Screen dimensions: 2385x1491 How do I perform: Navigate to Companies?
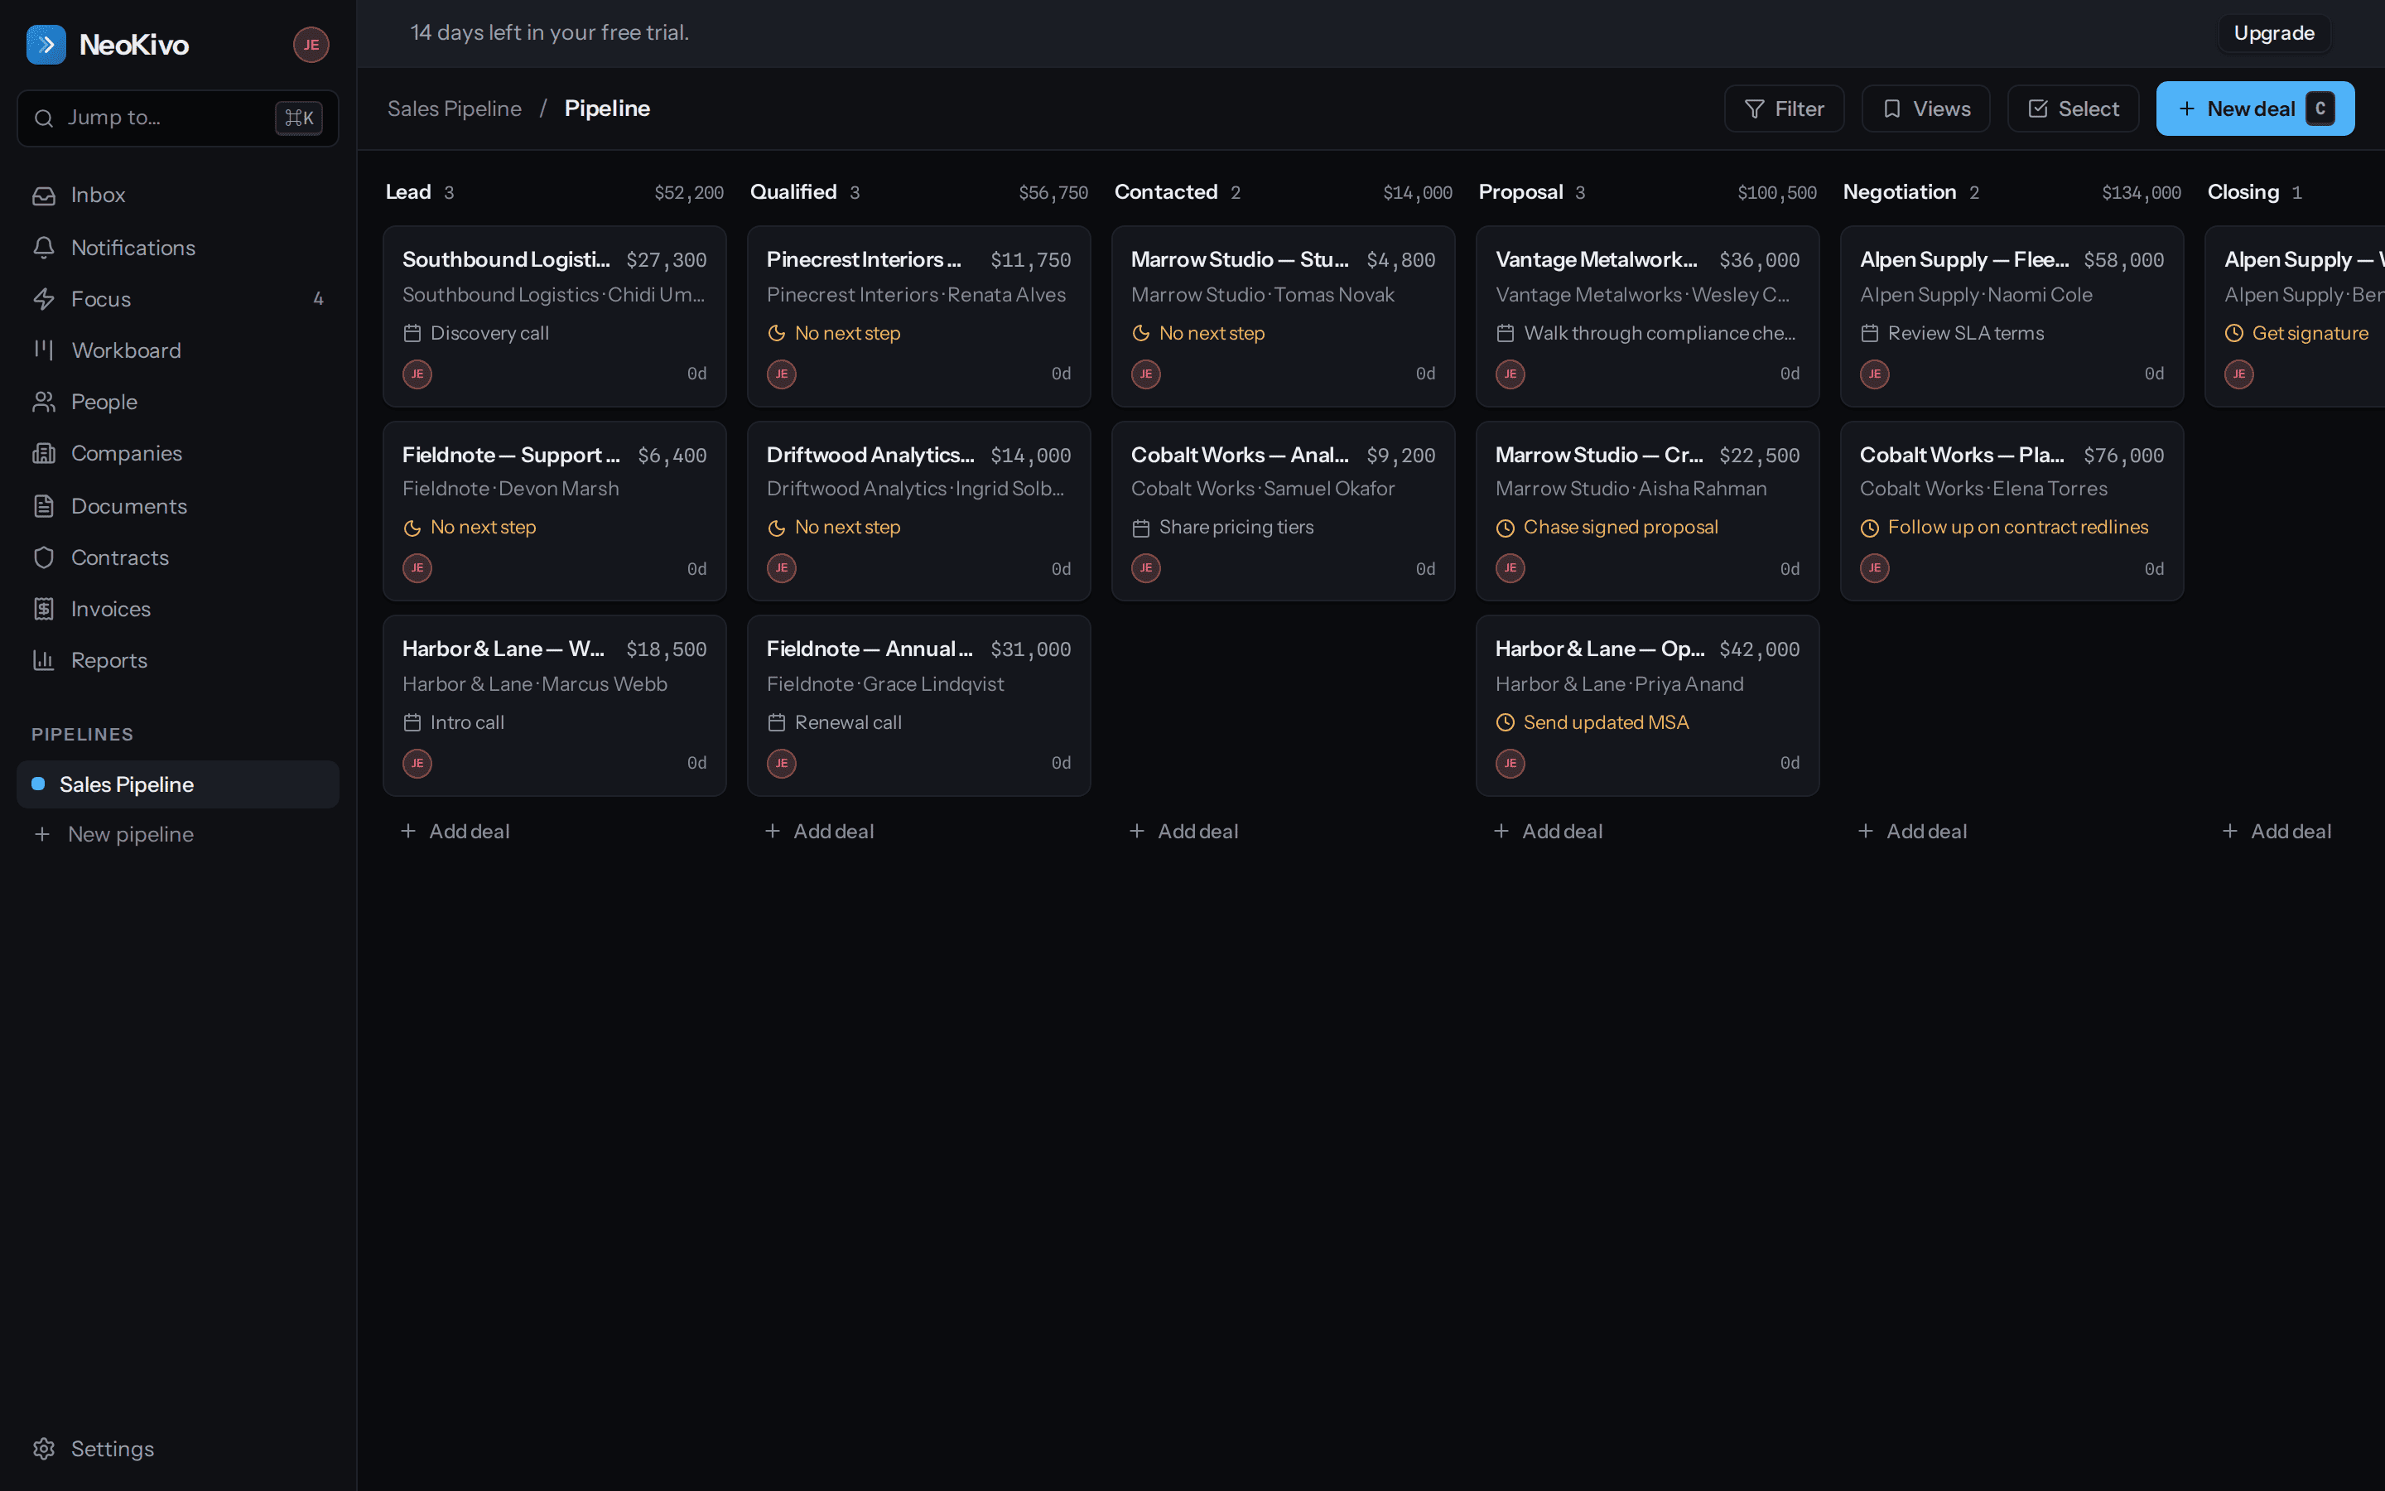click(177, 454)
